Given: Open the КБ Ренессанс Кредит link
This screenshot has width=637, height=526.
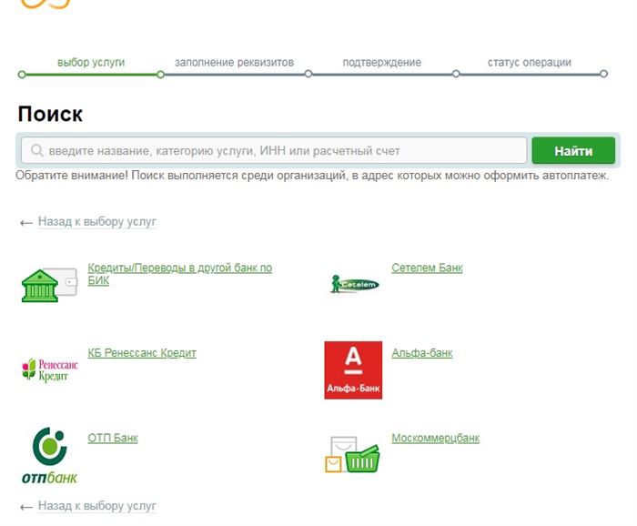Looking at the screenshot, I should pos(142,353).
